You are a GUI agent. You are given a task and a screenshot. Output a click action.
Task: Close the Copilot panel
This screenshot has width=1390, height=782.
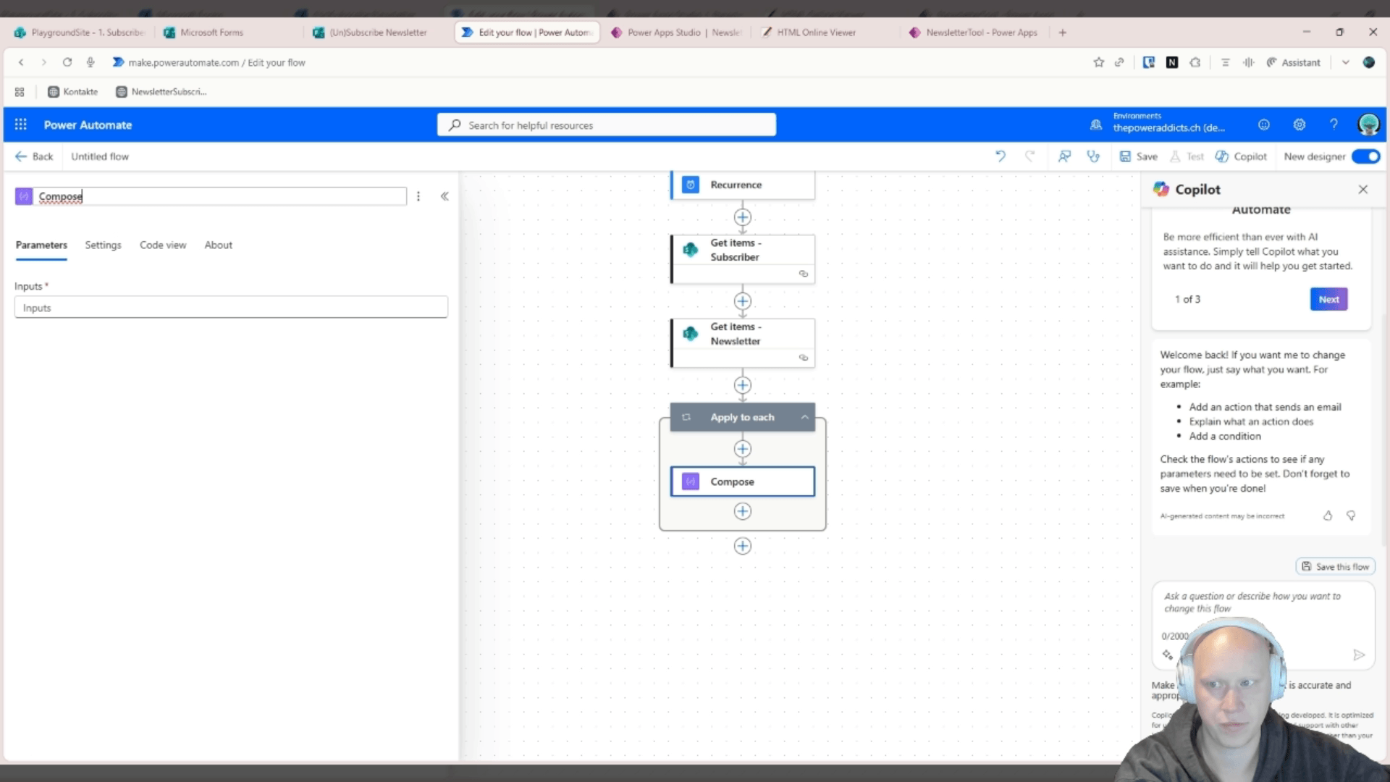1363,189
